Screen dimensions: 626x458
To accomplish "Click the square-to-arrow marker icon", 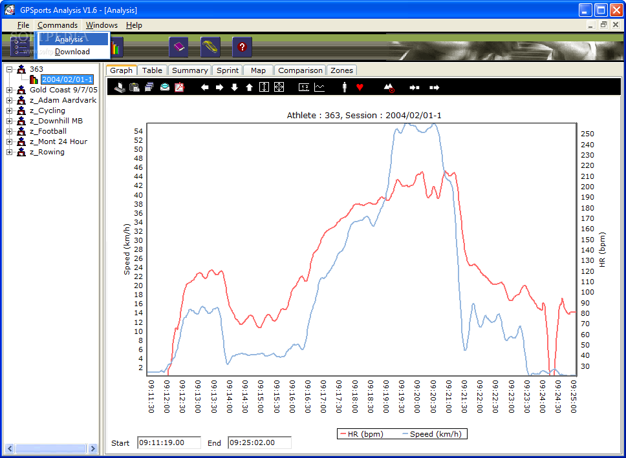I will (435, 87).
